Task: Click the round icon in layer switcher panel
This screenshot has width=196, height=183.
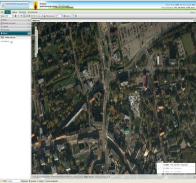Action: tap(159, 168)
